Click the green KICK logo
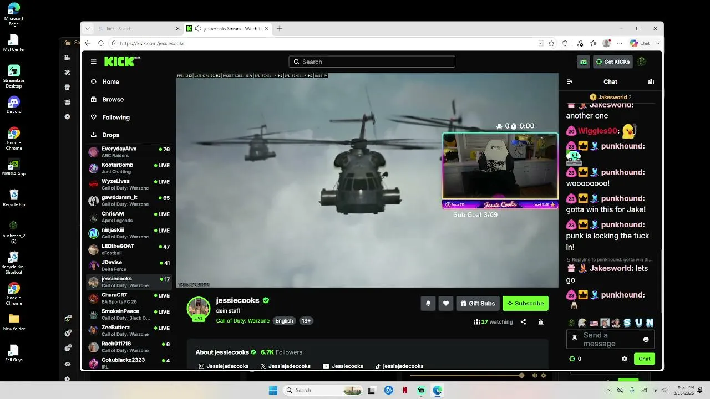The width and height of the screenshot is (710, 399). 119,62
